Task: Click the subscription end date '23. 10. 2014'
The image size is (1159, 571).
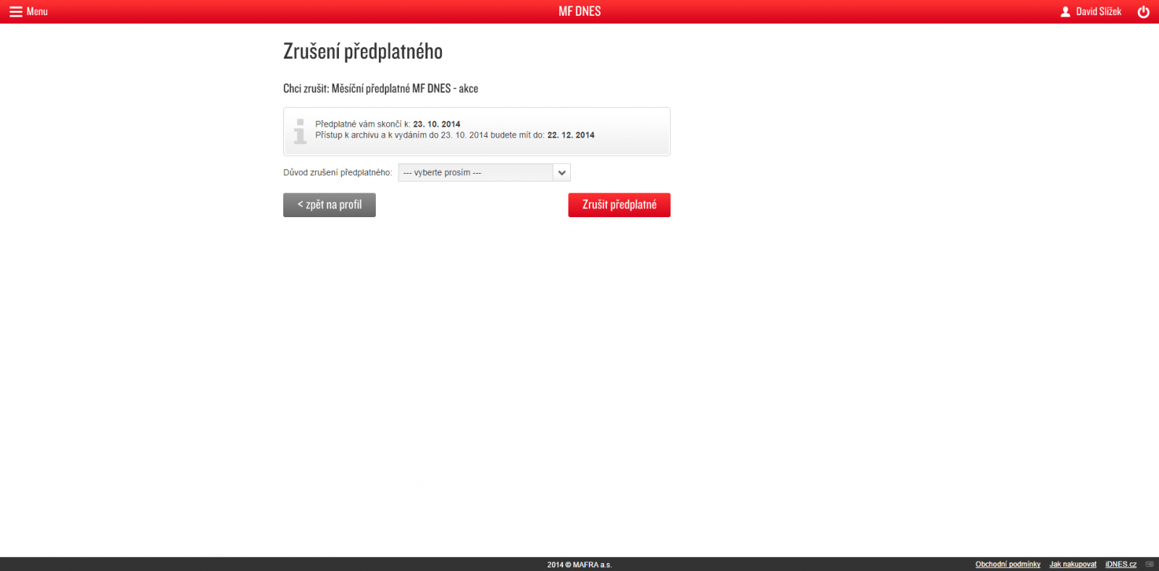Action: point(437,124)
